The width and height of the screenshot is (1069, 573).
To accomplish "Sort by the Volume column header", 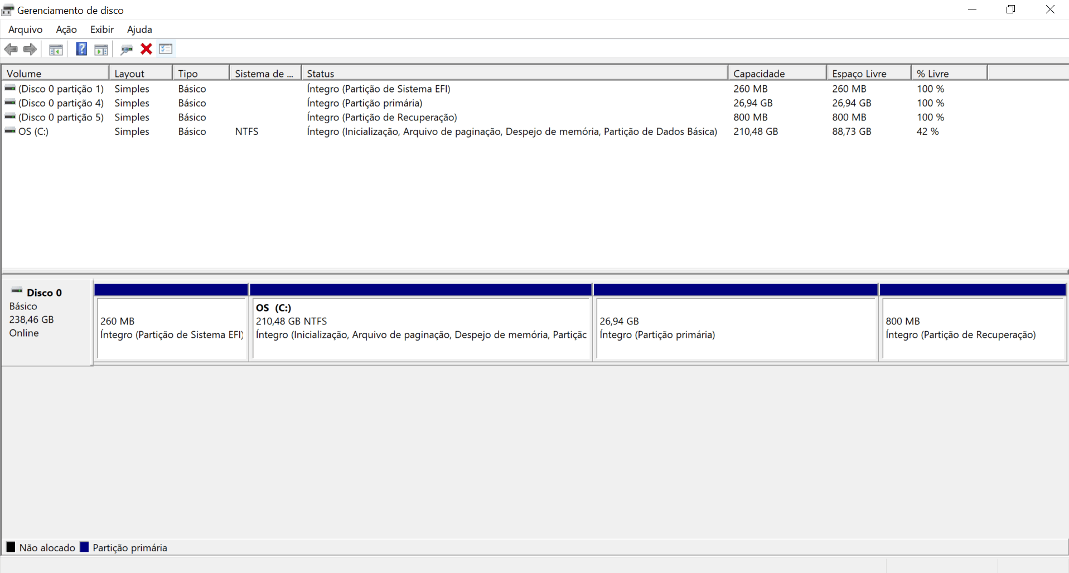I will [55, 73].
